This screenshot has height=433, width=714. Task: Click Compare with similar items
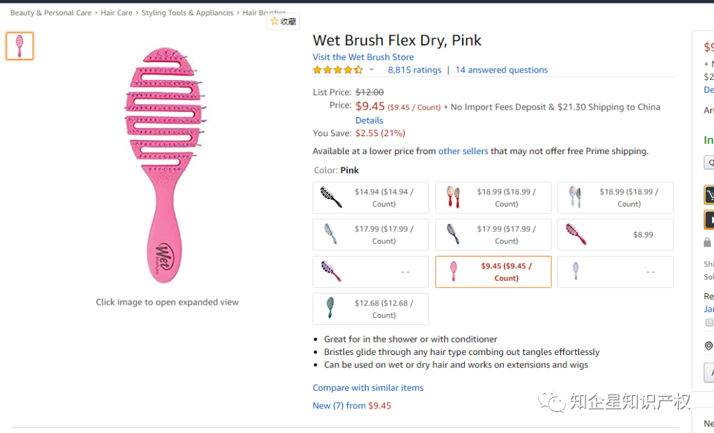[368, 387]
